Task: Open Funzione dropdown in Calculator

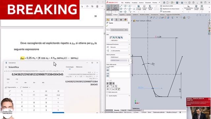Action: tap(25, 87)
